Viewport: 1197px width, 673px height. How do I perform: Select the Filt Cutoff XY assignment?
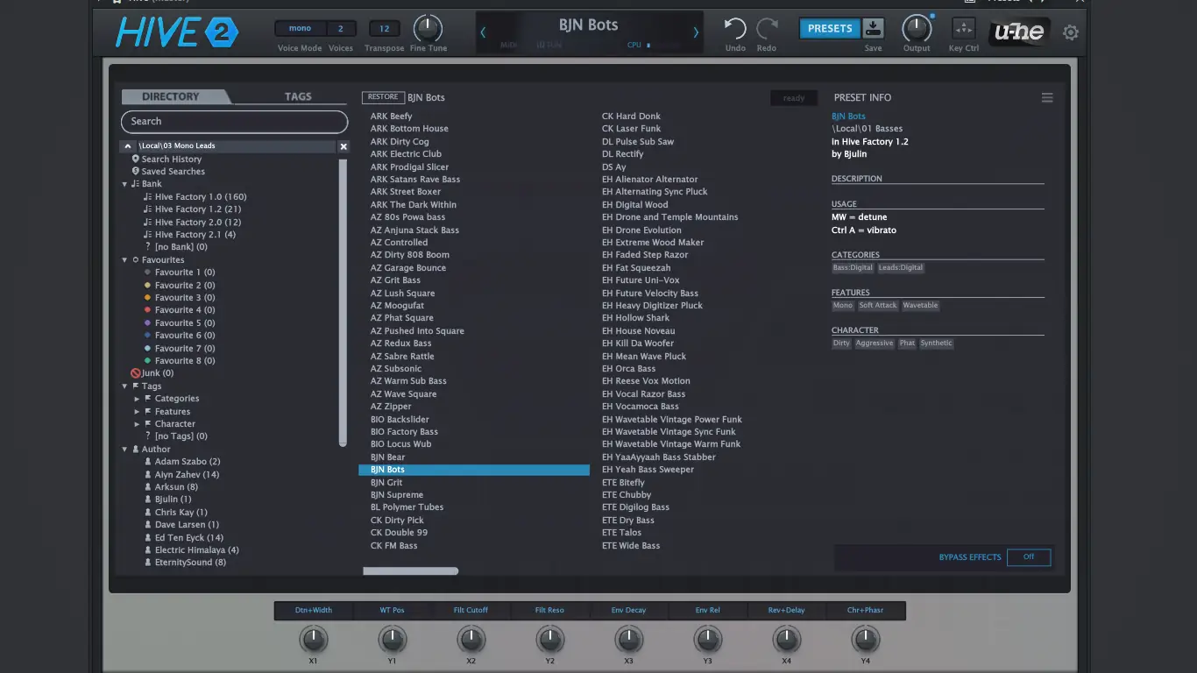pyautogui.click(x=471, y=611)
